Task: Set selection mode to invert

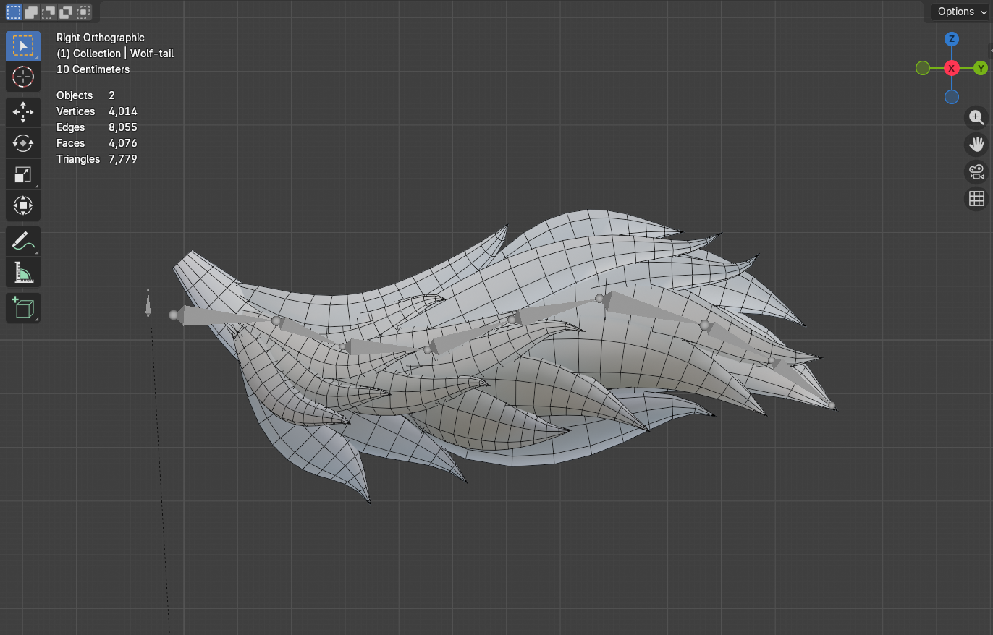Action: click(x=66, y=12)
